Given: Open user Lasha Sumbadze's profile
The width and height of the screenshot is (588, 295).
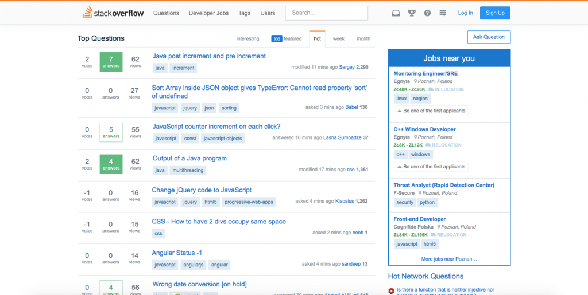Looking at the screenshot, I should pyautogui.click(x=342, y=137).
